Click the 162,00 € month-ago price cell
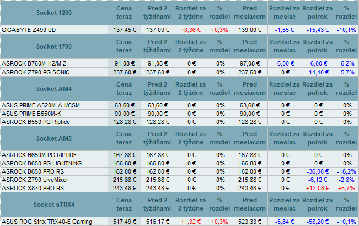359x226 pixels. (250, 171)
